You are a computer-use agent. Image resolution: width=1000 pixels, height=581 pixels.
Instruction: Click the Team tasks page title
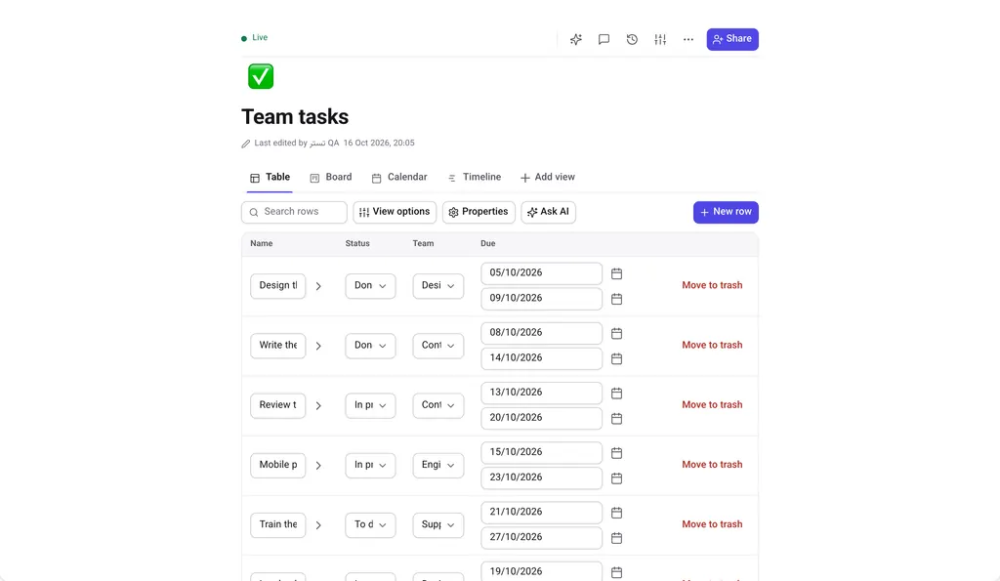[295, 117]
